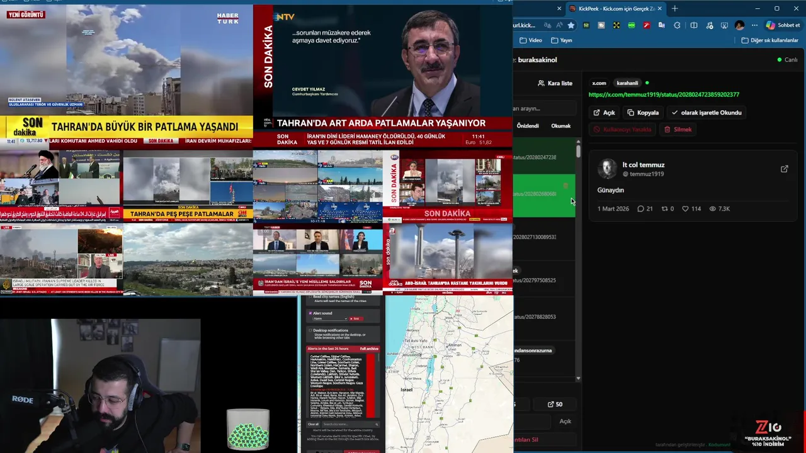
Task: Toggle the Desktop notifications checkbox
Action: (310, 330)
